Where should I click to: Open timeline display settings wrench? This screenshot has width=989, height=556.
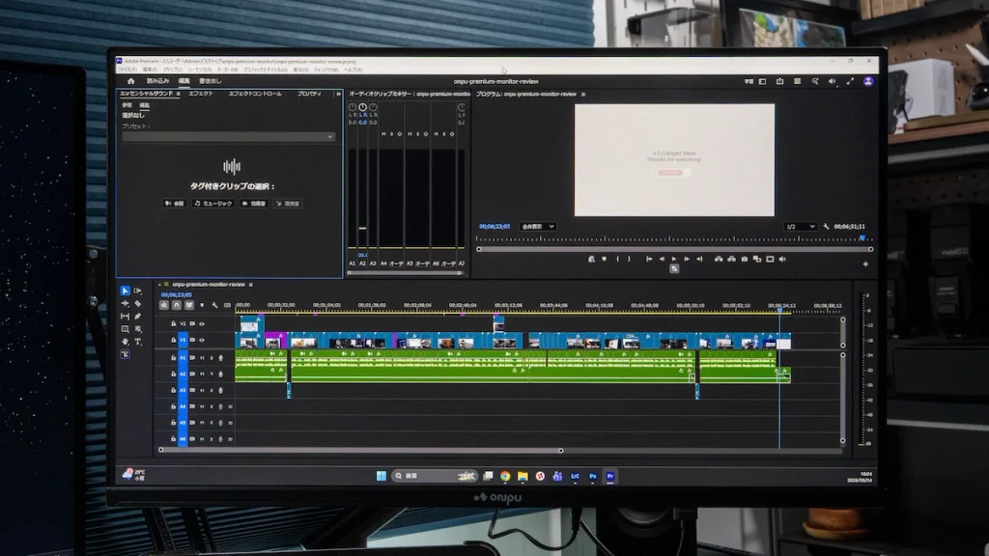click(214, 305)
